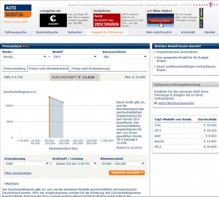The height and width of the screenshot is (197, 219).
Task: Open the Marke dropdown showing Honda
Action: click(x=25, y=57)
